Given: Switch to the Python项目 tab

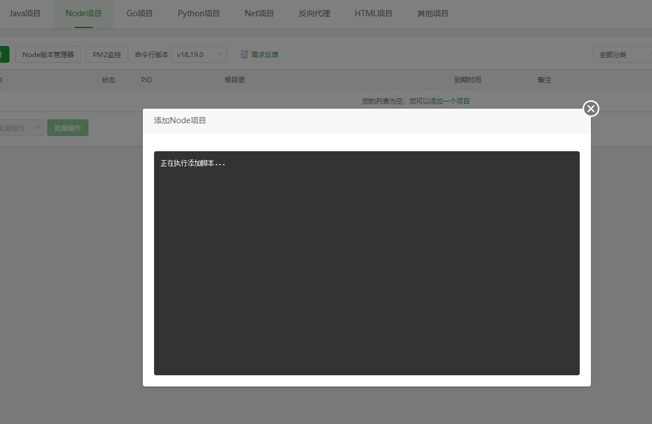Looking at the screenshot, I should 199,13.
